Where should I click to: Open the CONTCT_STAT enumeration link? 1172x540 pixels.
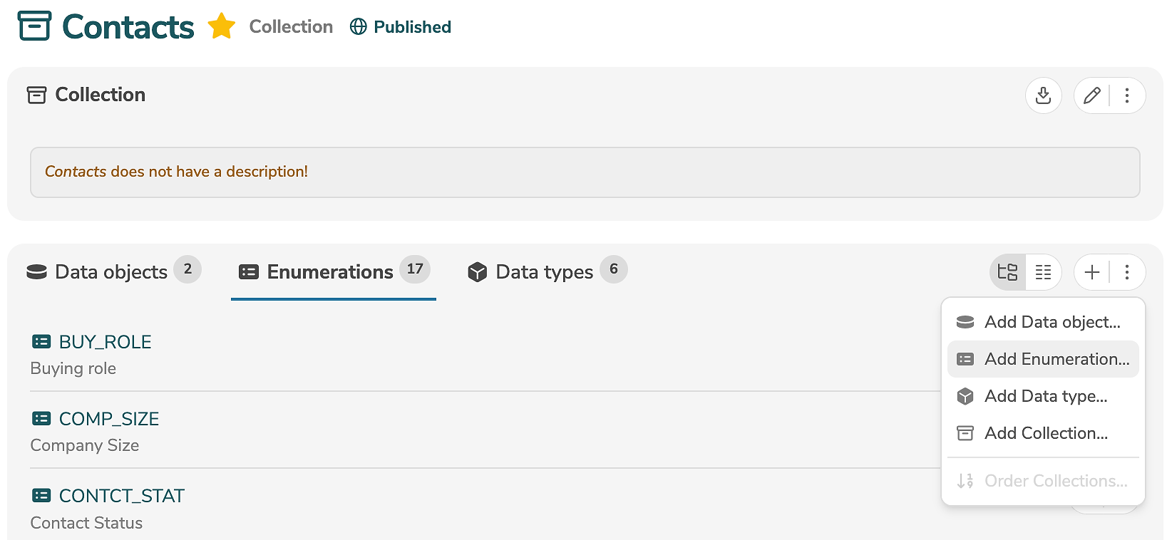121,496
